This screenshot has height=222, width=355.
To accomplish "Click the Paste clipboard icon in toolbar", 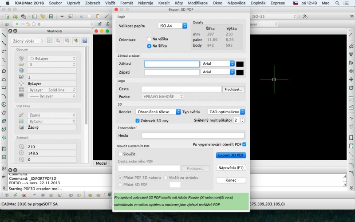I will pyautogui.click(x=98, y=16).
